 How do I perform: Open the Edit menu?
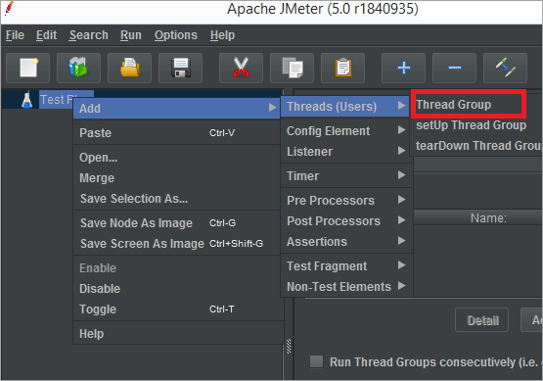point(46,35)
